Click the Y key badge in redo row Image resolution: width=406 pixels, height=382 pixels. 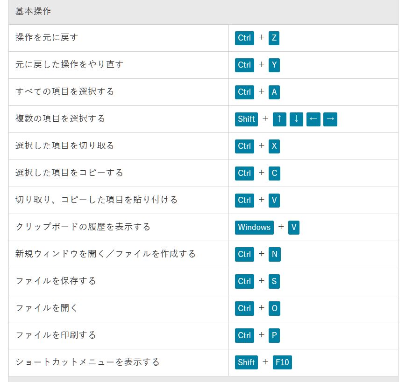(274, 65)
